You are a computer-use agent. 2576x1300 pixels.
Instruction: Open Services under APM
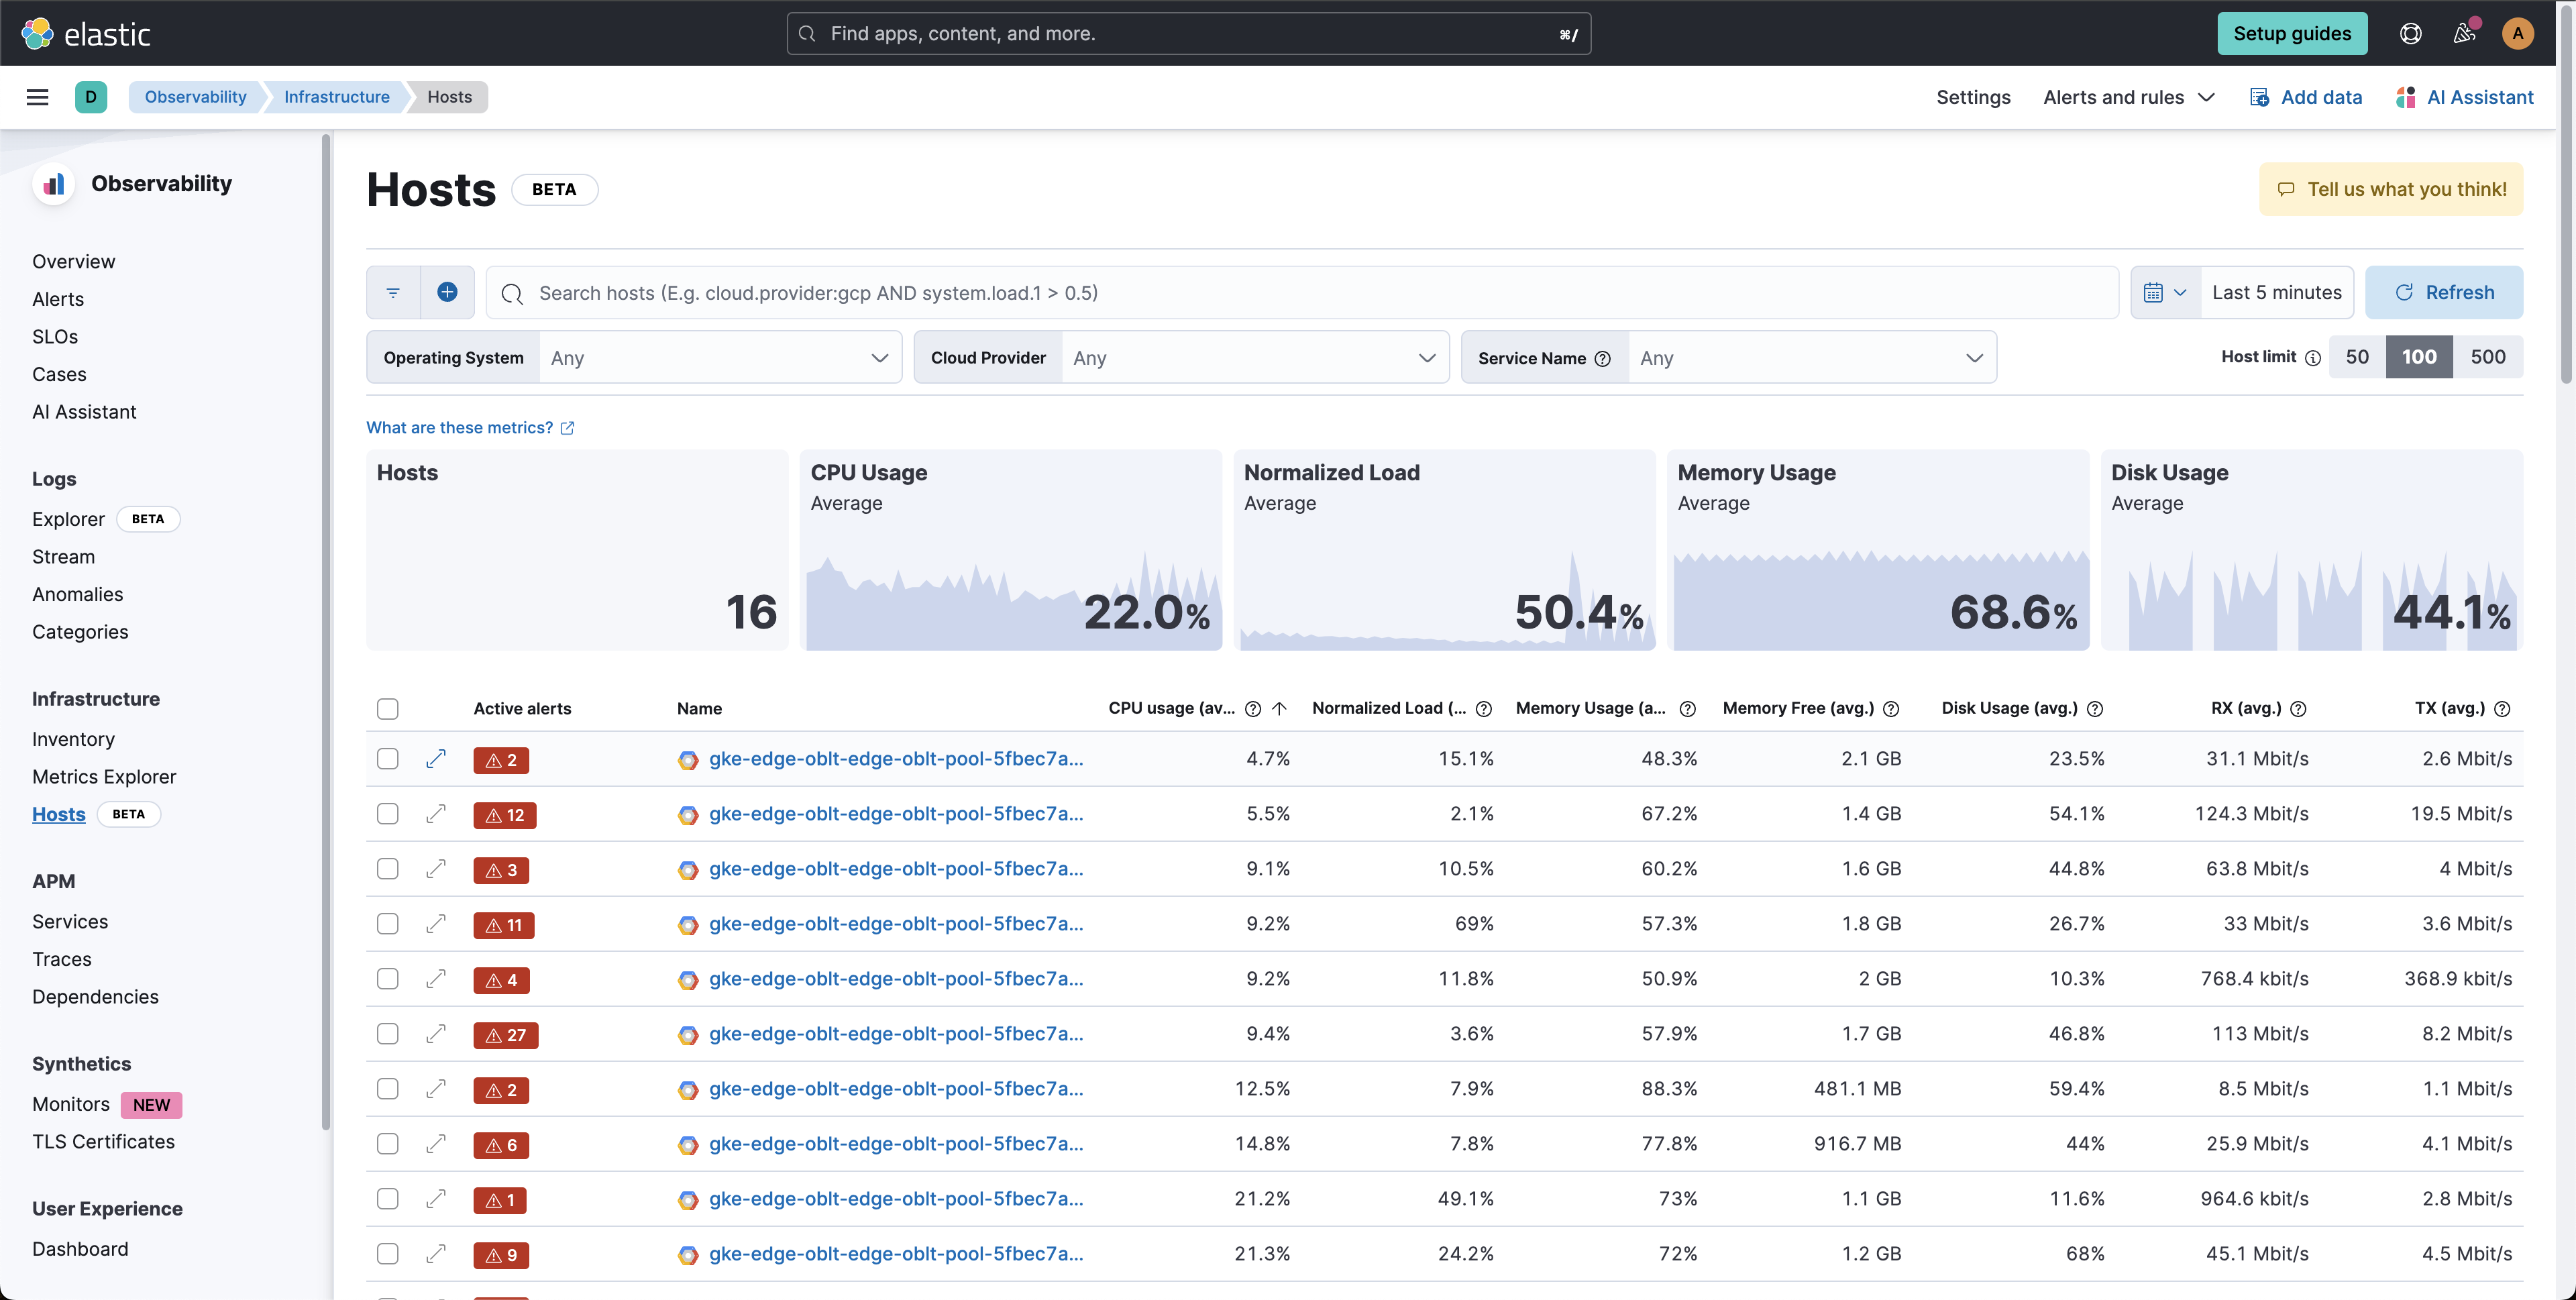click(70, 922)
